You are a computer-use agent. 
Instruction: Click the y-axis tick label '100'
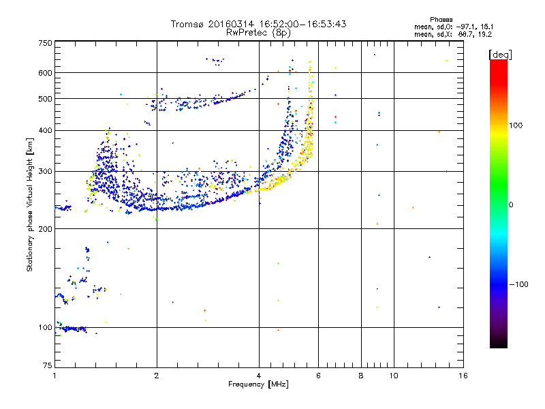point(45,327)
